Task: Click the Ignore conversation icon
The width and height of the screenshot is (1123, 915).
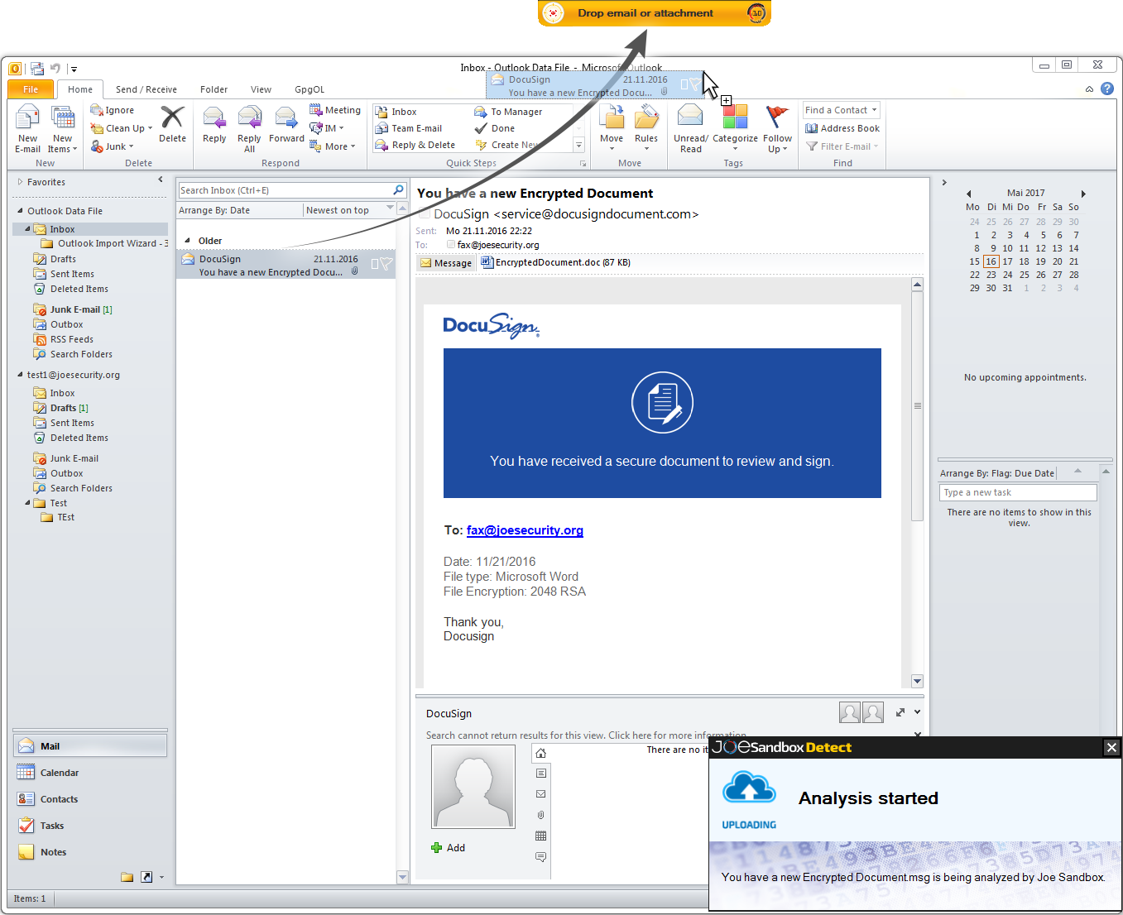Action: click(97, 110)
